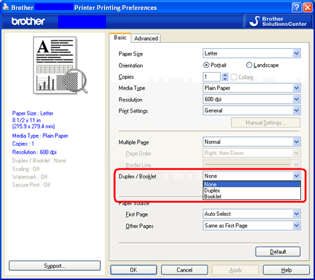The height and width of the screenshot is (280, 315).
Task: Select Landscape orientation
Action: tap(262, 65)
